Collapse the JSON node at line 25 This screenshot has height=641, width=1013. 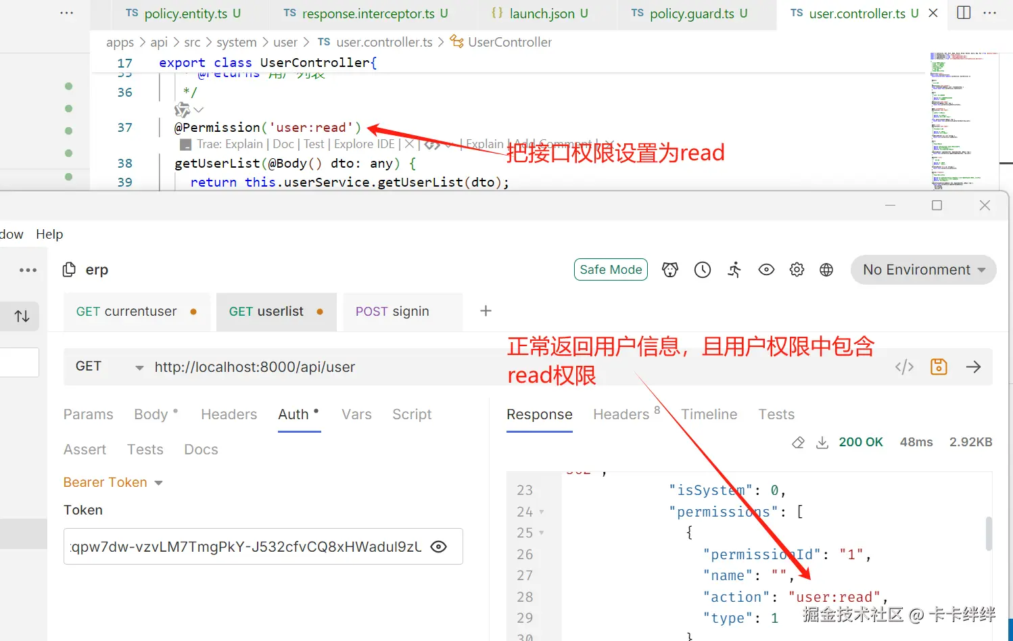542,533
